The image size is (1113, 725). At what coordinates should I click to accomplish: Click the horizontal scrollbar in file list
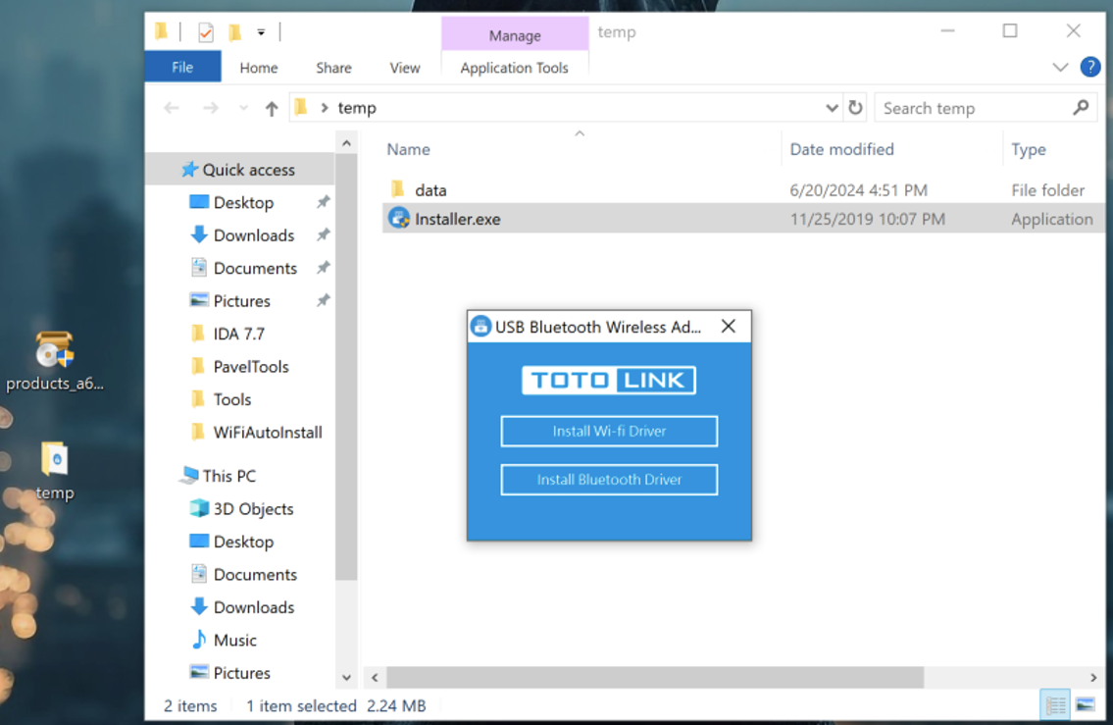pos(655,677)
